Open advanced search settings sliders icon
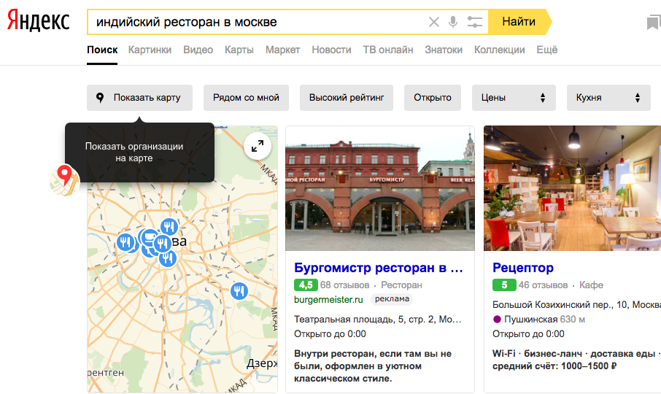The image size is (661, 394). click(x=475, y=22)
